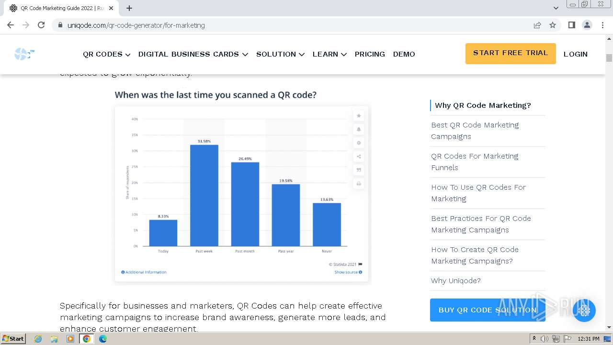
Task: Click the Past week bar in chart
Action: coord(204,195)
